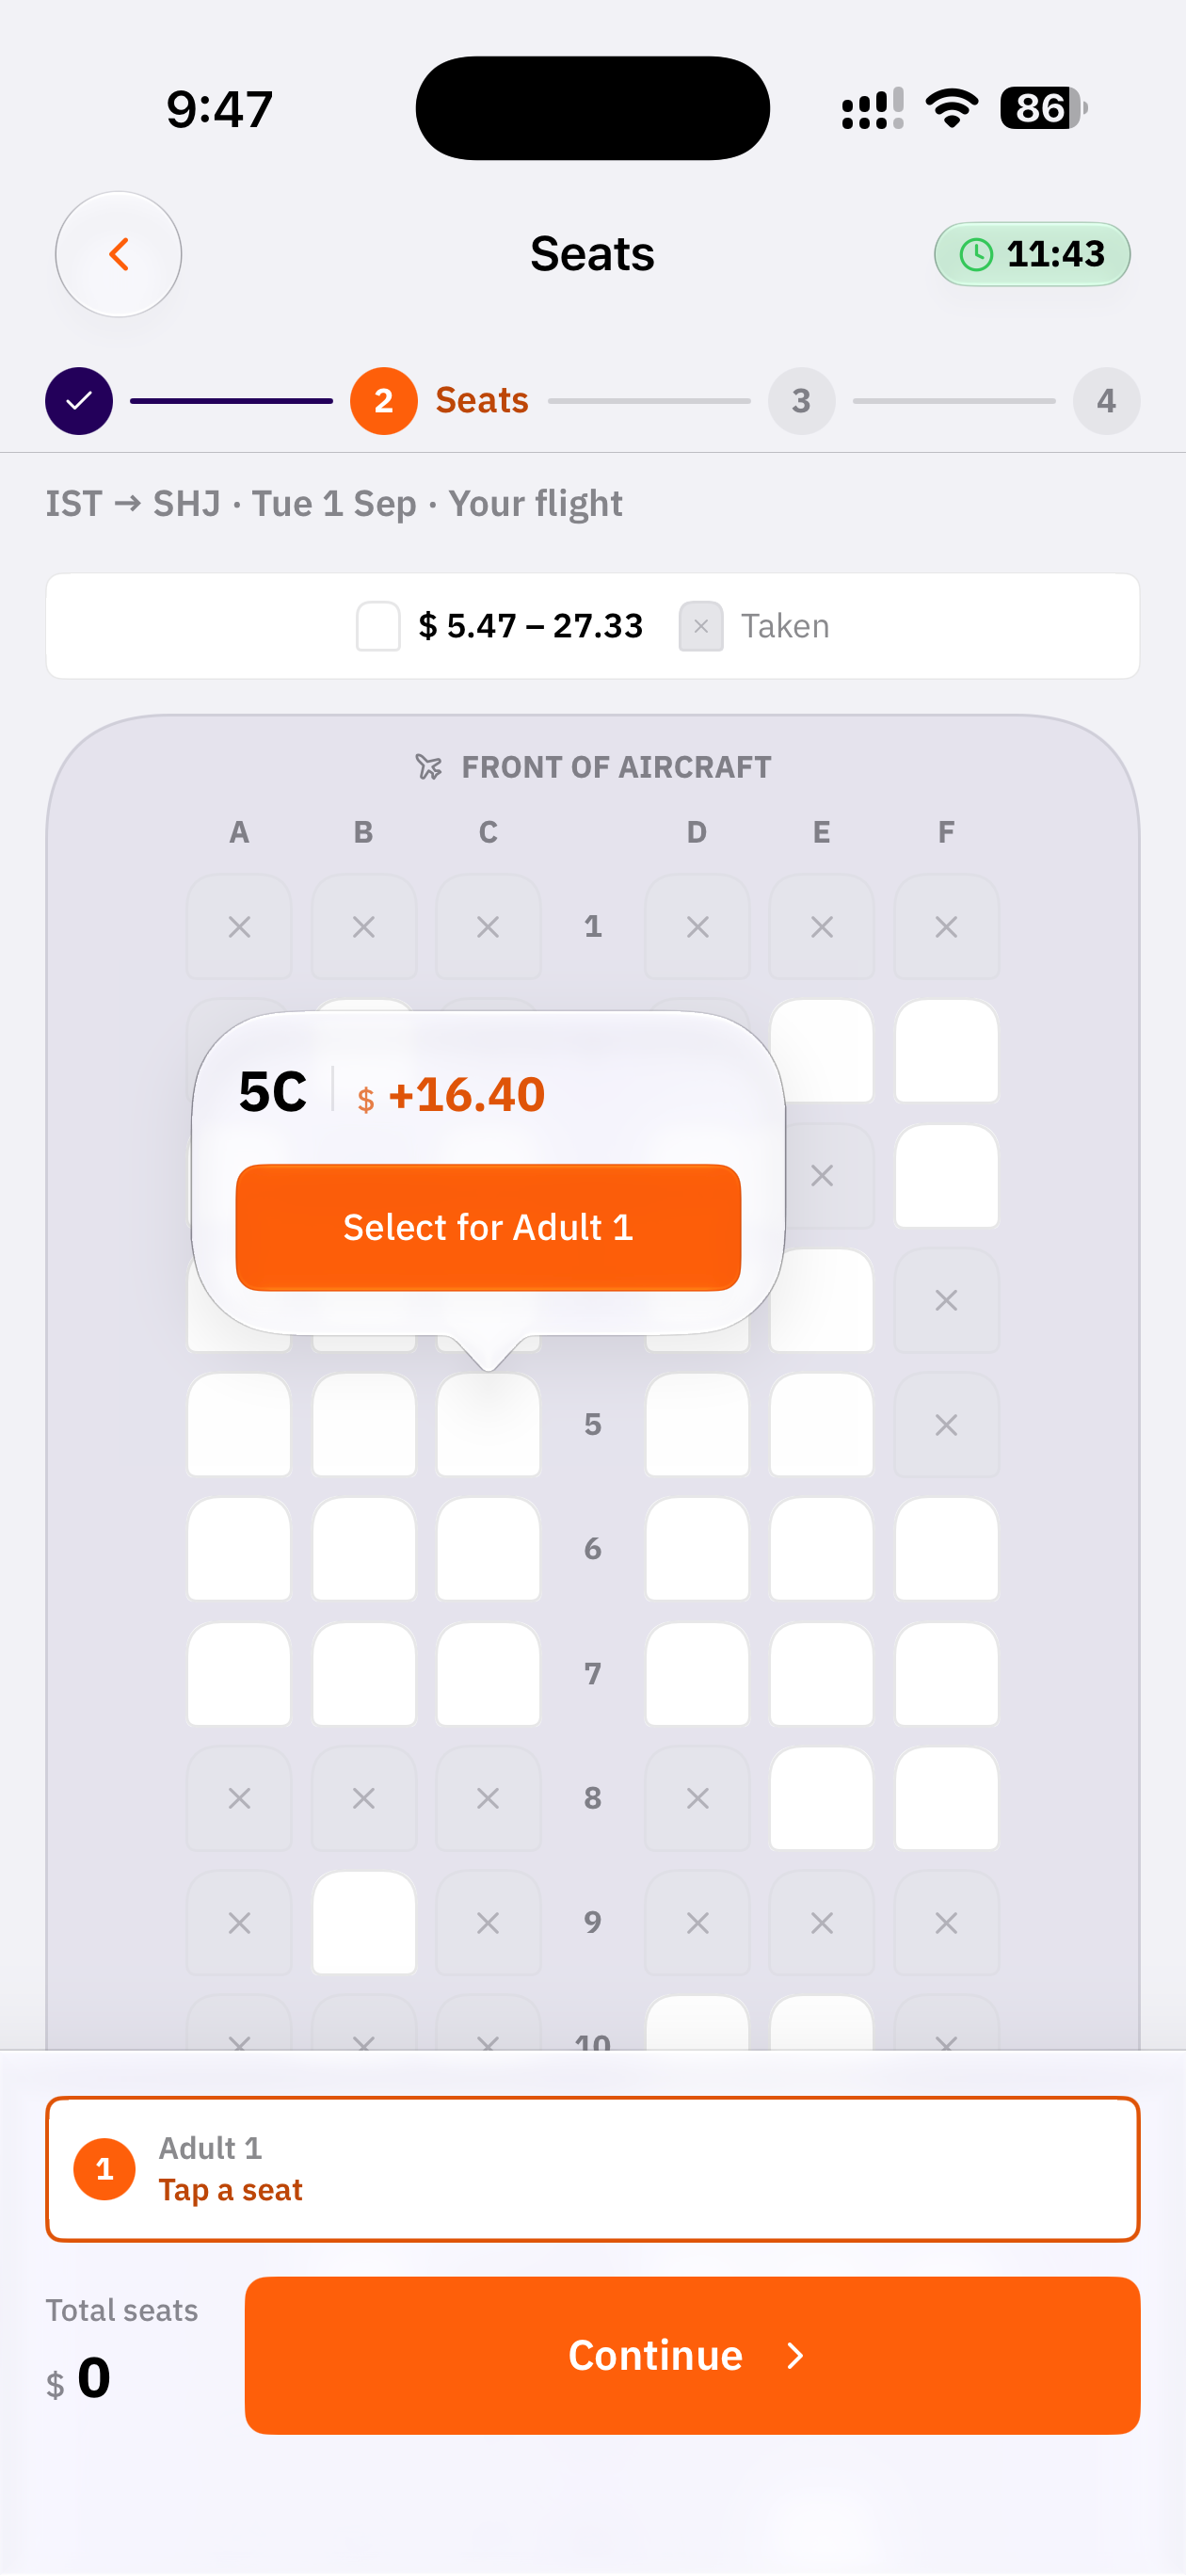The height and width of the screenshot is (2576, 1186).
Task: Tap the Taken legend X icon
Action: (701, 626)
